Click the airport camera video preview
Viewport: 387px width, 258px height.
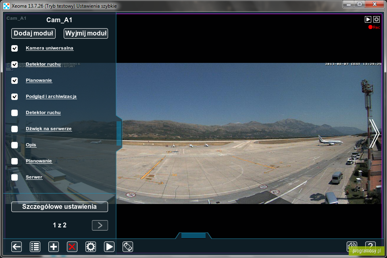pos(249,133)
